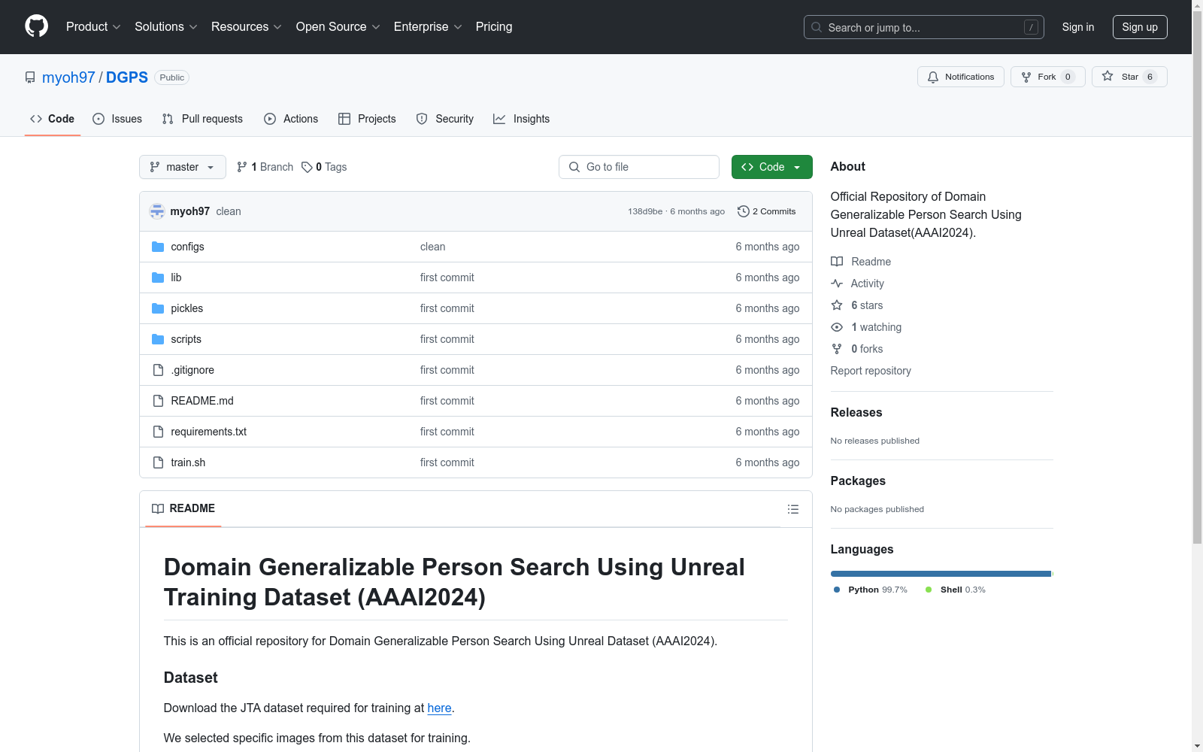The width and height of the screenshot is (1203, 752).
Task: Click the configs folder icon
Action: tap(158, 247)
